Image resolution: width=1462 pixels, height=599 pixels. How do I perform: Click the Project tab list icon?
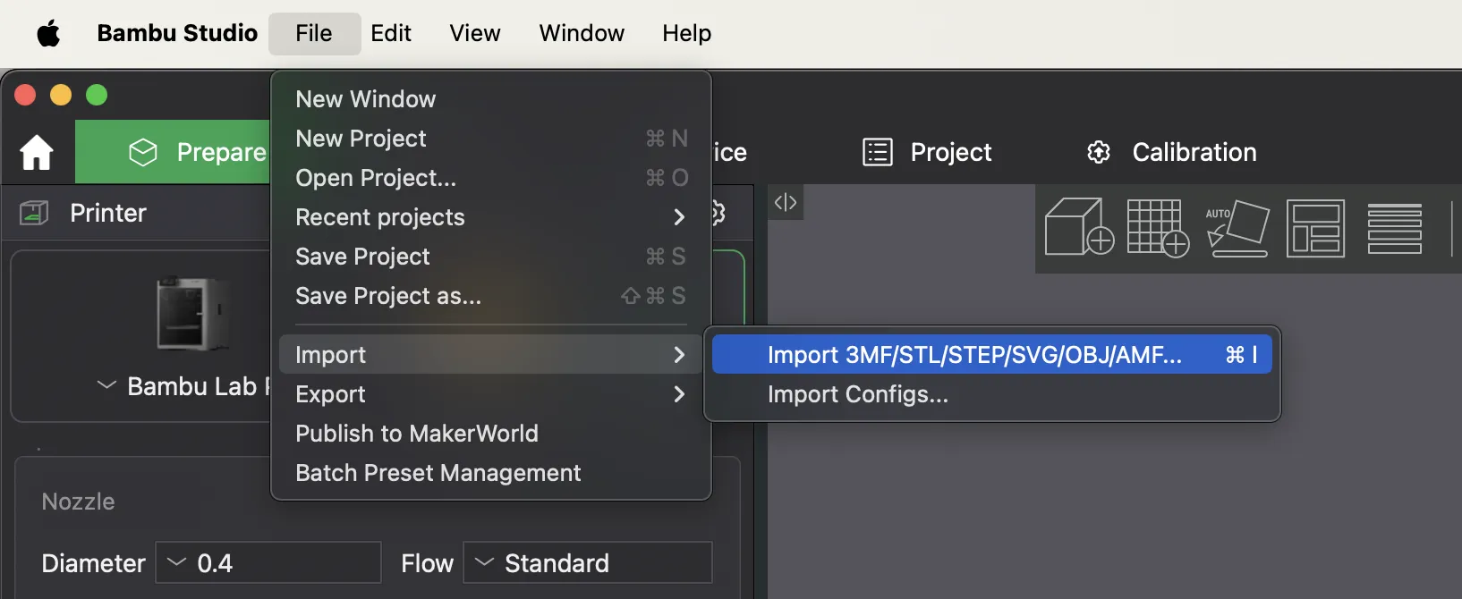(878, 152)
